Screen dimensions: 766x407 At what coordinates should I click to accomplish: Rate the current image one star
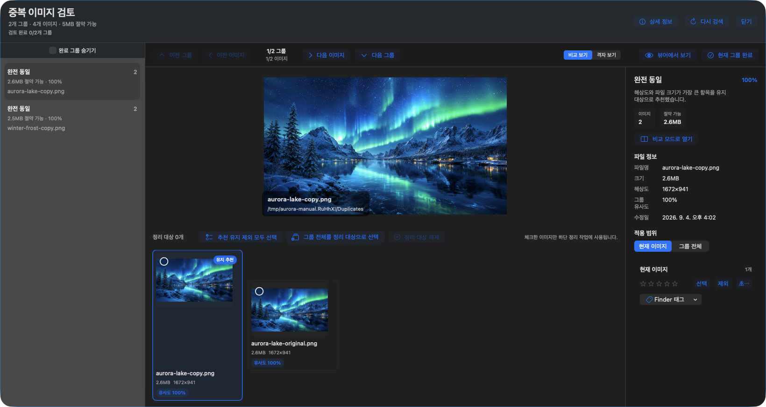(x=643, y=283)
